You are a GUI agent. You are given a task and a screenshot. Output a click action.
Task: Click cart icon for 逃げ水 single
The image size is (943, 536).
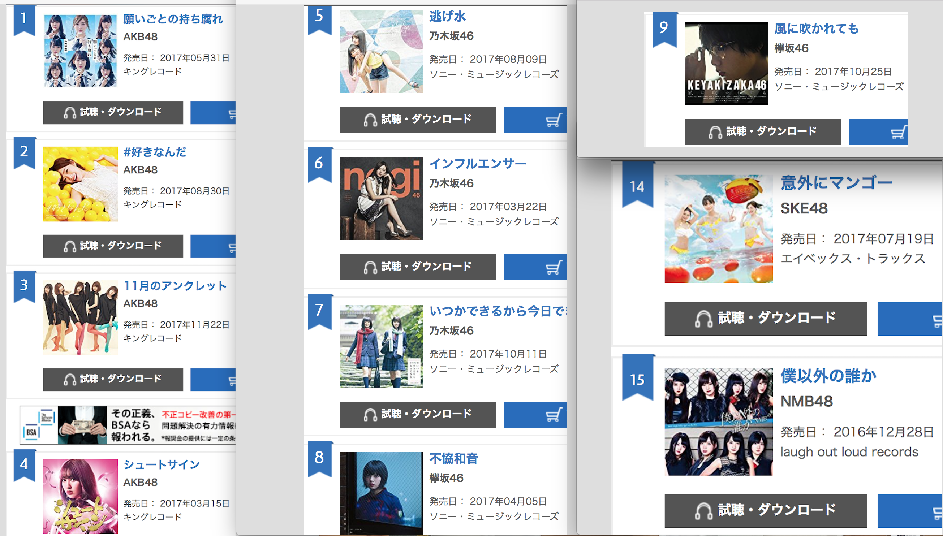pos(554,120)
